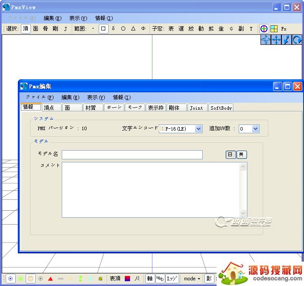Open the 編集 menu in Pmx編集 window

(70, 98)
